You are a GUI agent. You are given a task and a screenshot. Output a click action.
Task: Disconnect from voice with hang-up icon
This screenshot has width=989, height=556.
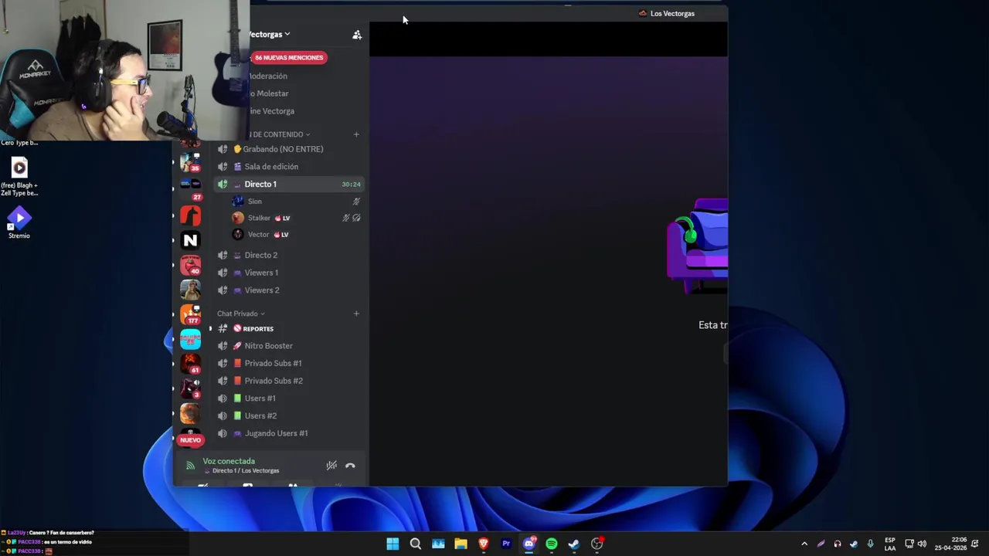click(x=350, y=466)
